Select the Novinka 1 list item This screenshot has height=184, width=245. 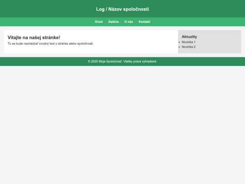[x=188, y=42]
